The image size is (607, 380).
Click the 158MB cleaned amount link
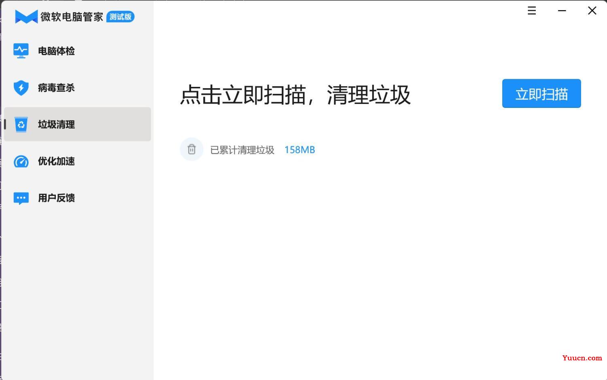click(299, 150)
